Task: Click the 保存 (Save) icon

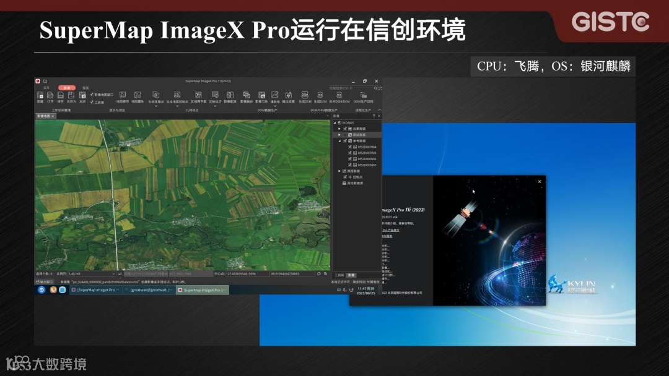Action: click(x=61, y=95)
